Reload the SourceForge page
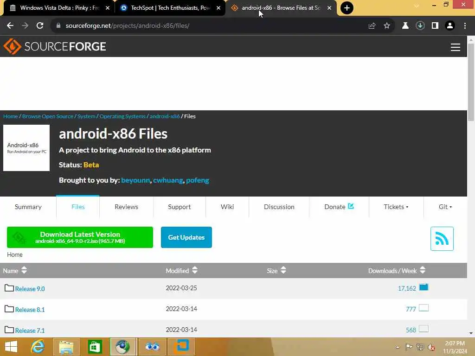This screenshot has height=356, width=475. (40, 26)
